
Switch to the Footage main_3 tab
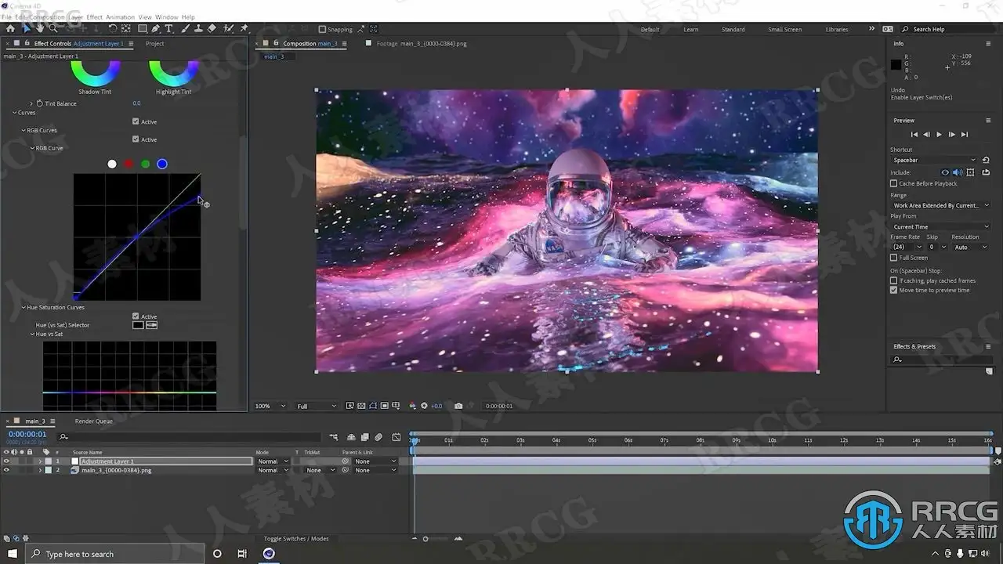[422, 44]
